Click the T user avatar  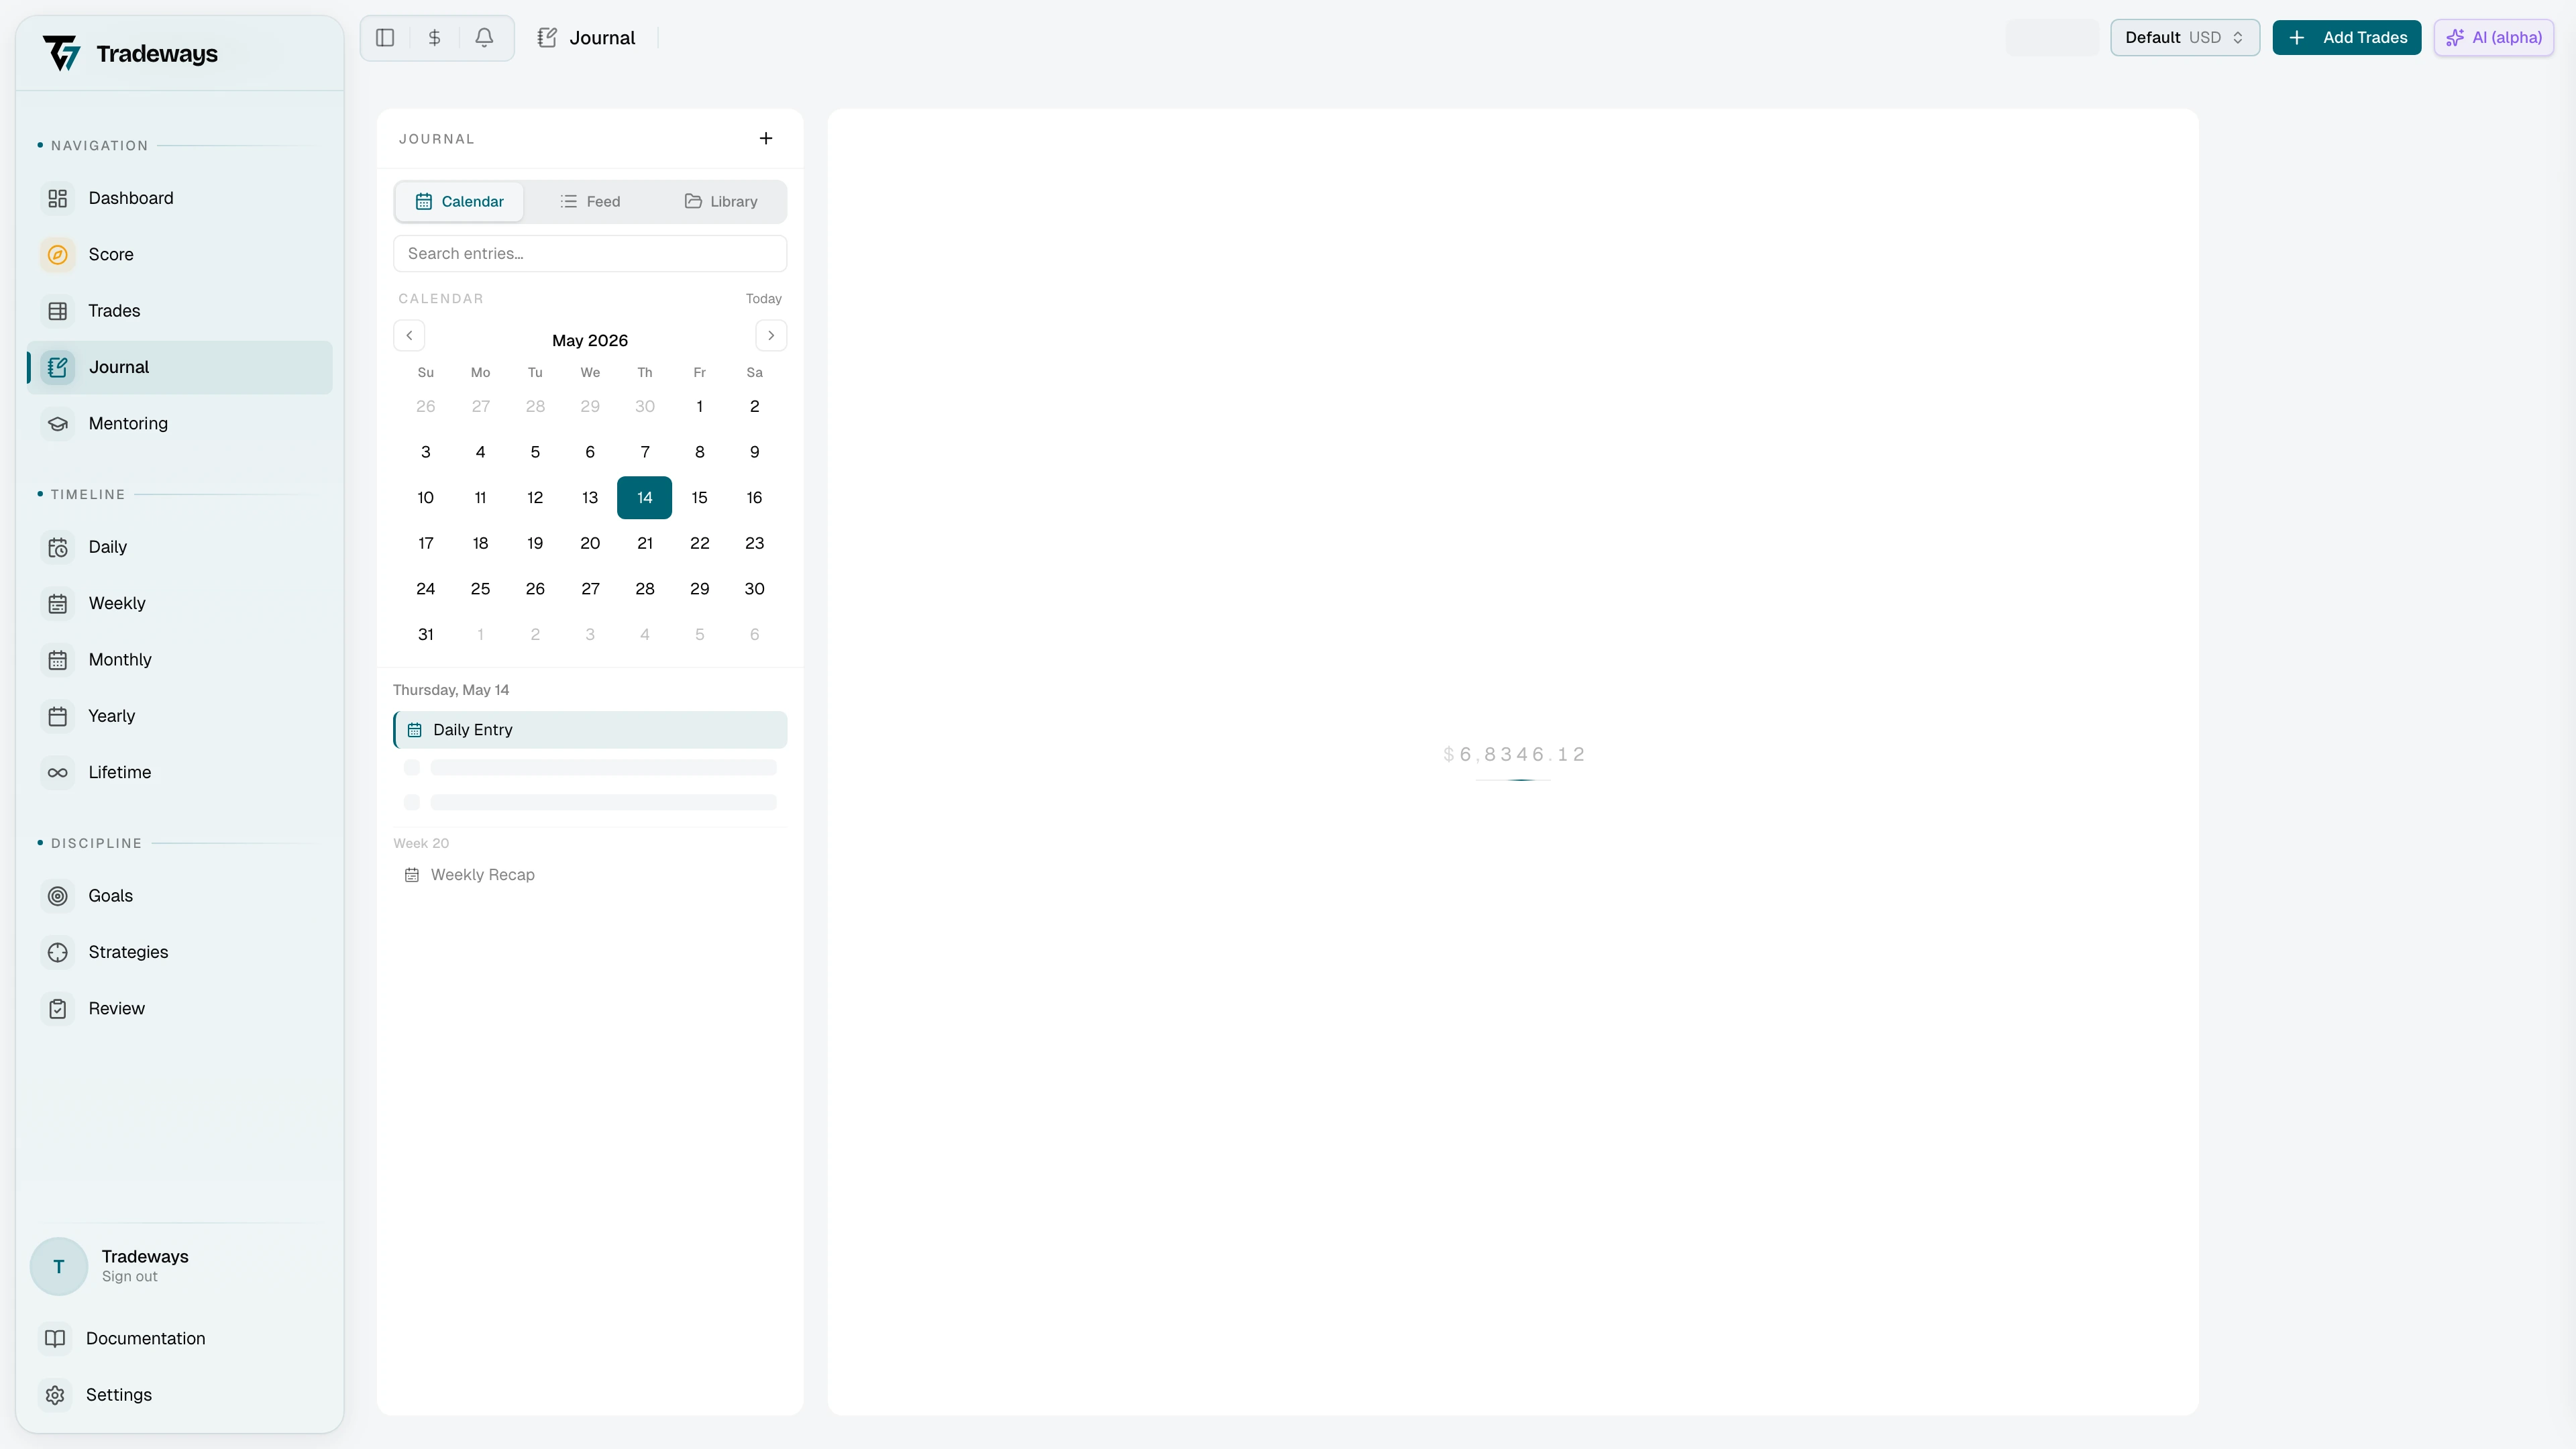[59, 1266]
